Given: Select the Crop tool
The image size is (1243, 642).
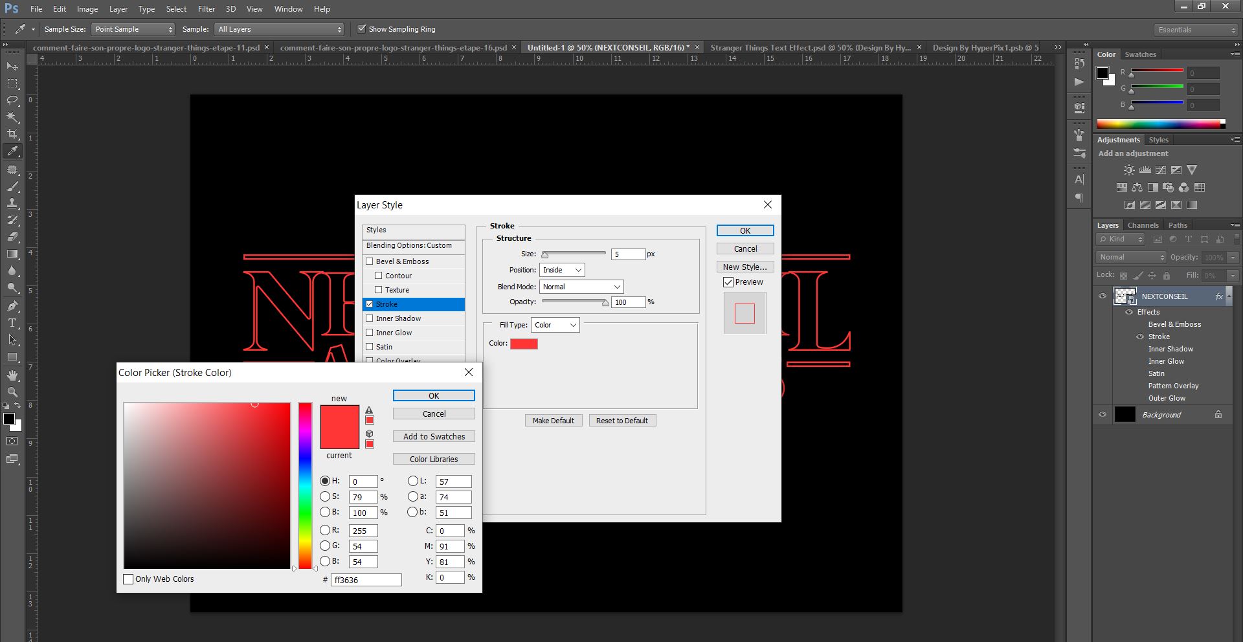Looking at the screenshot, I should 12,134.
